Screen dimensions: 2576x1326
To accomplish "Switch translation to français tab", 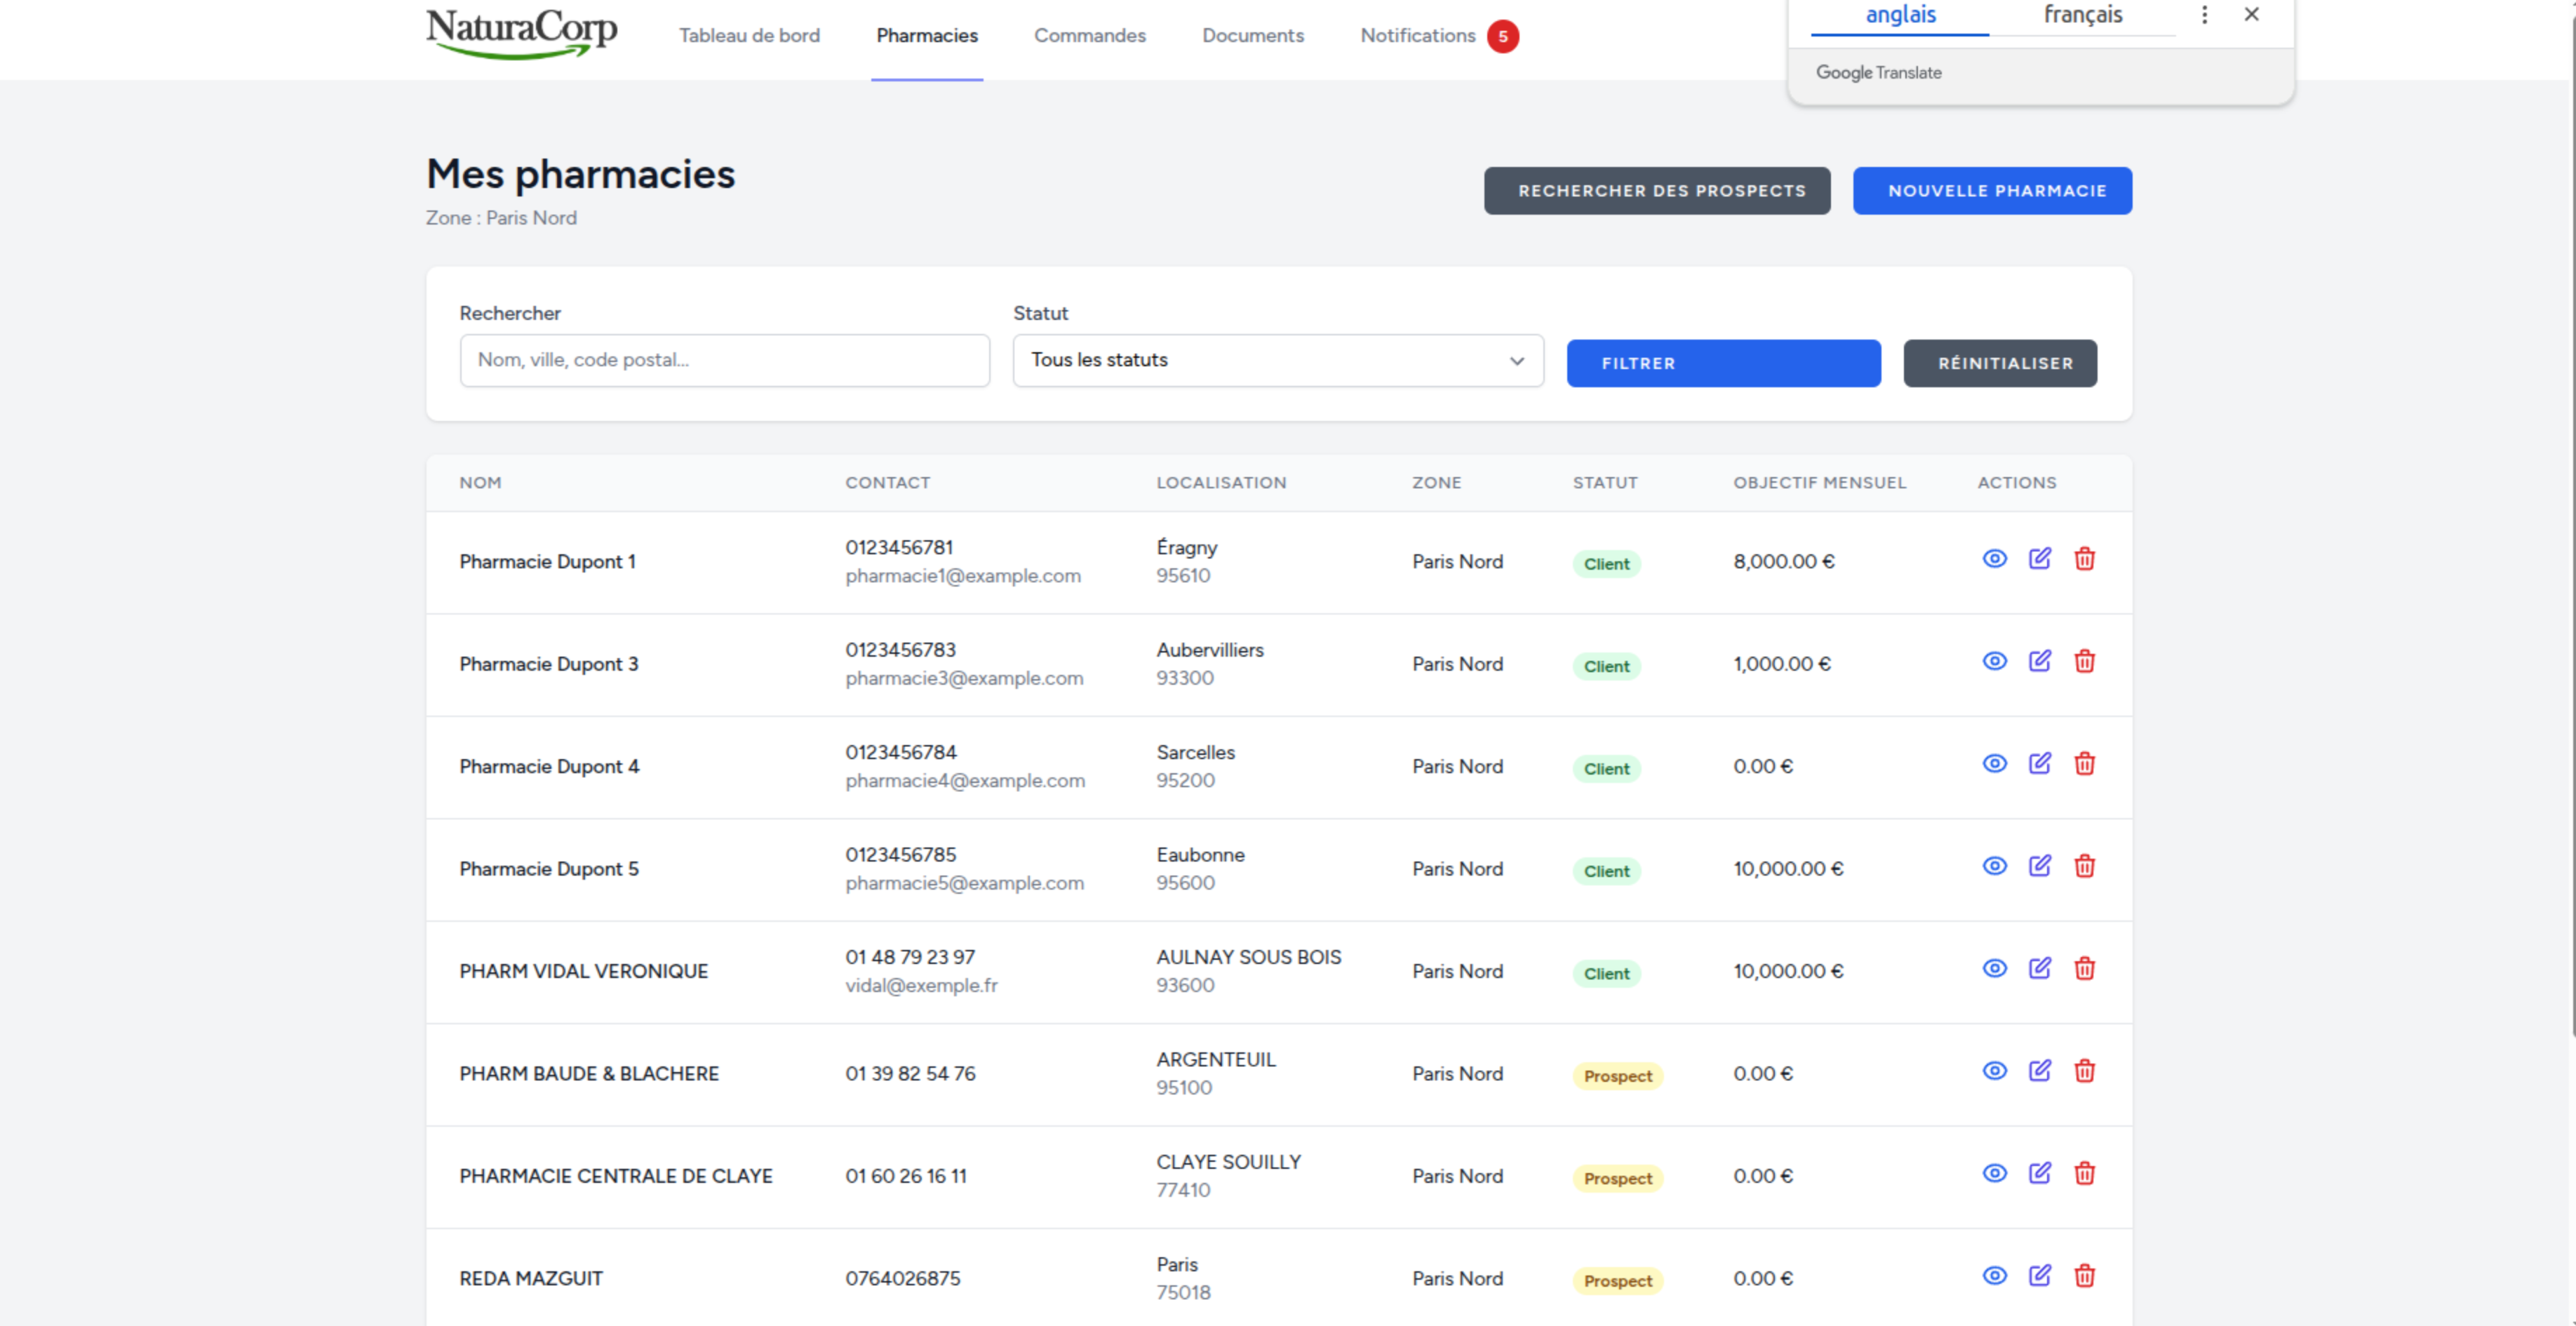I will (2082, 15).
